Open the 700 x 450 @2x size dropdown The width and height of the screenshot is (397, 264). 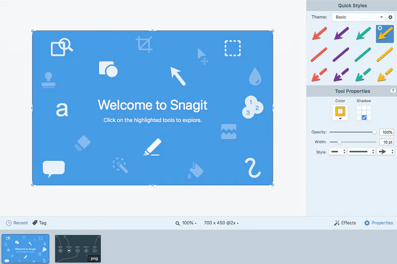(x=220, y=223)
